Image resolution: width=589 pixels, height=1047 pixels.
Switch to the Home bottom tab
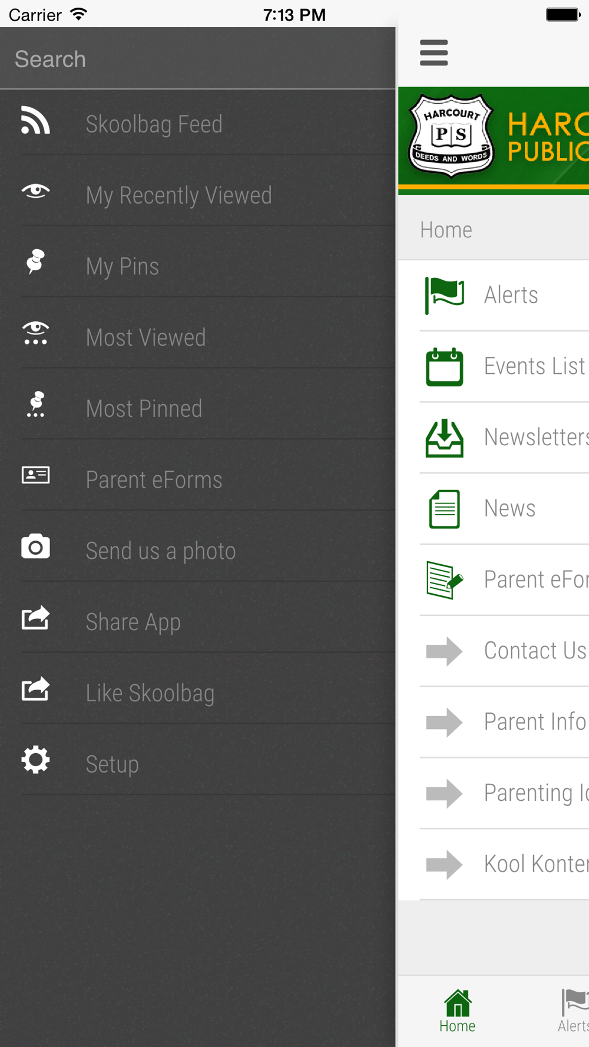tap(458, 1012)
